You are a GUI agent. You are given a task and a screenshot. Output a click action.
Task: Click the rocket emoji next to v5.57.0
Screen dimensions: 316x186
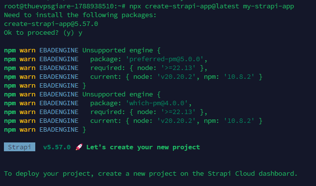coord(79,147)
